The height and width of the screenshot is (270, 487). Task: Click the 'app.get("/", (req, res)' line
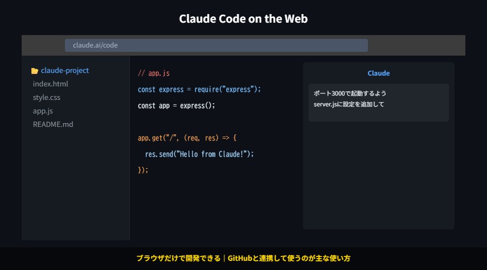(x=187, y=138)
